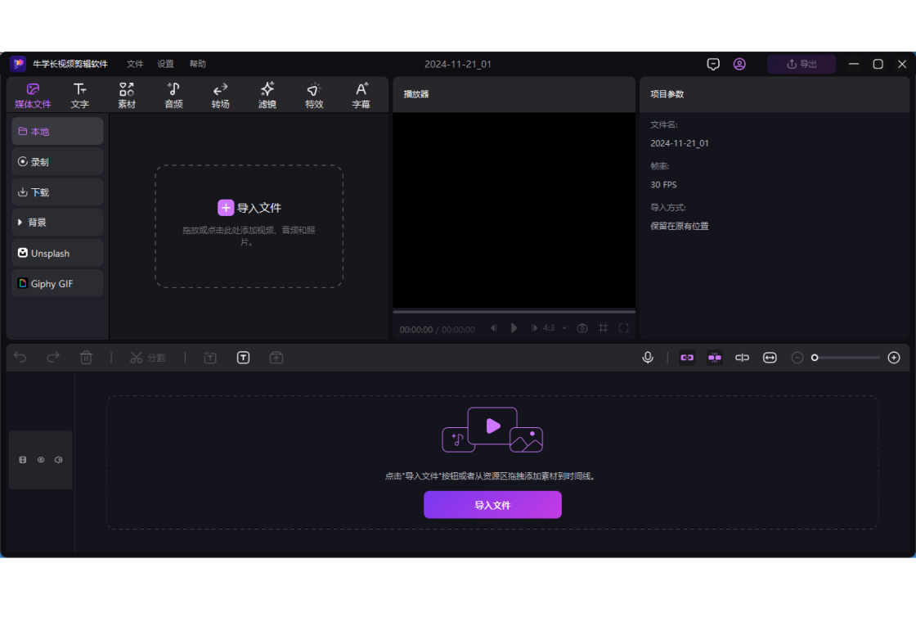Minimize the application window
Viewport: 916px width, 622px height.
coord(854,65)
